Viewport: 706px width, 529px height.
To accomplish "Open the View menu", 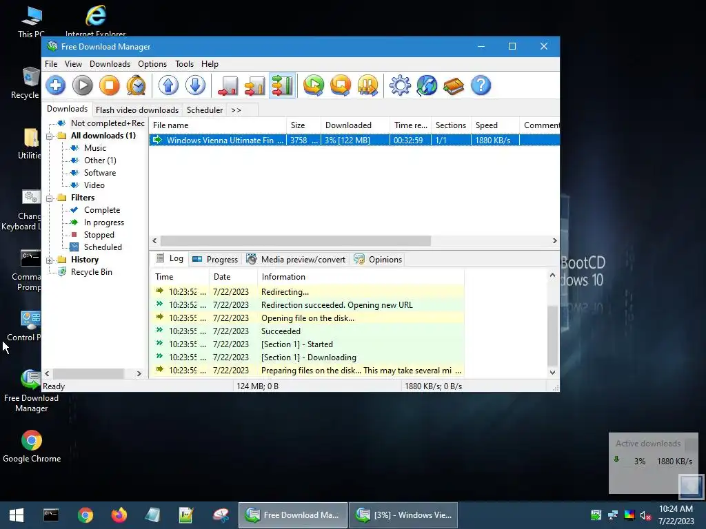I will pos(73,64).
